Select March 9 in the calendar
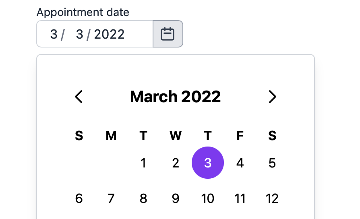The height and width of the screenshot is (219, 360). (176, 198)
